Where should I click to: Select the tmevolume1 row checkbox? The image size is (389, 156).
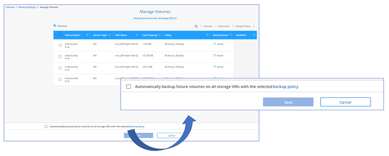point(60,45)
